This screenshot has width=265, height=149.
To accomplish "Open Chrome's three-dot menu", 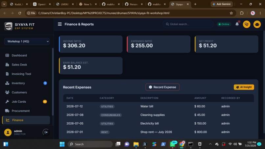I will pyautogui.click(x=260, y=13).
